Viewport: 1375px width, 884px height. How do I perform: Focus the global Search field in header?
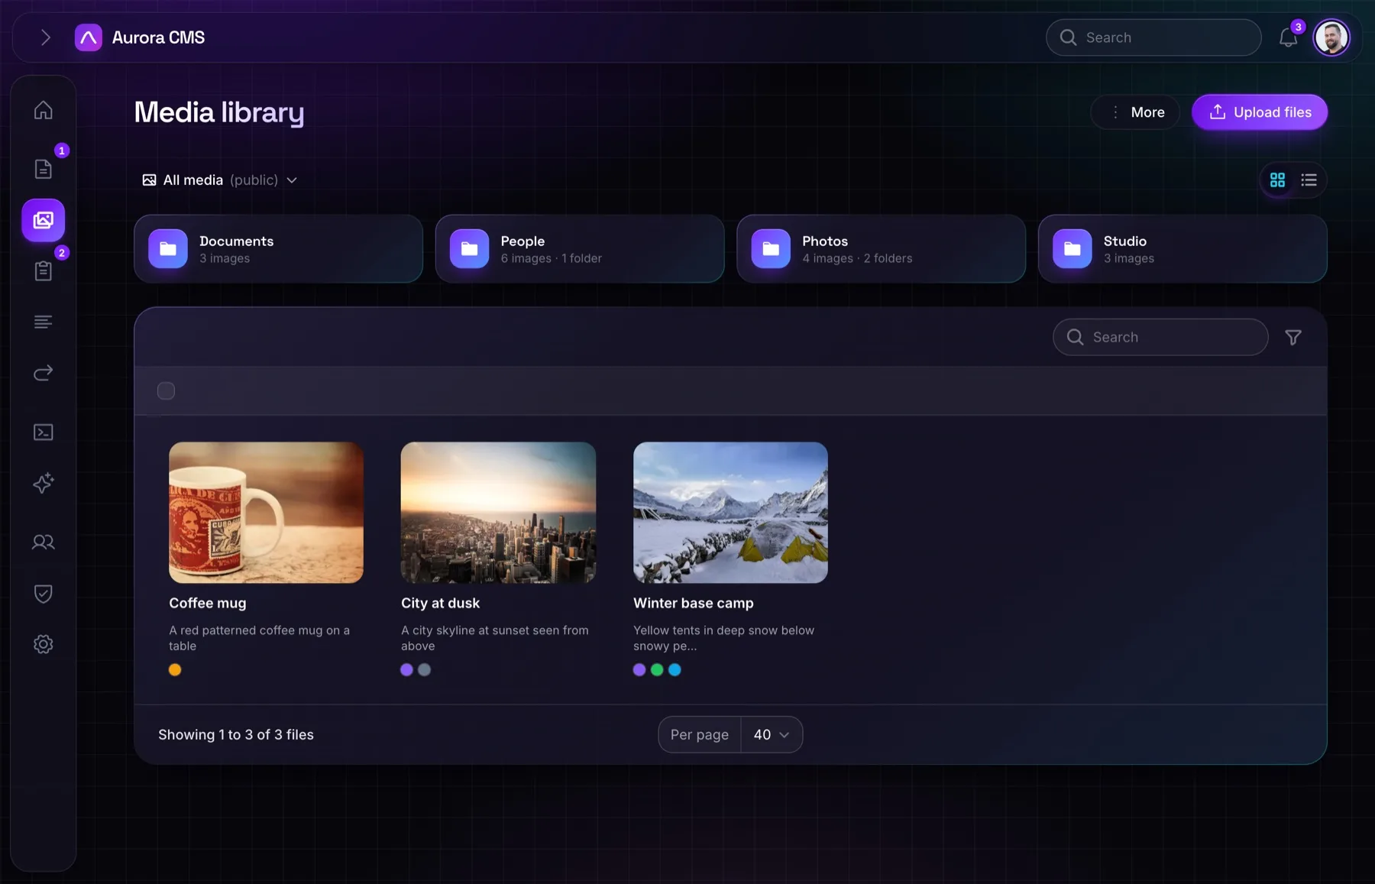(x=1153, y=37)
